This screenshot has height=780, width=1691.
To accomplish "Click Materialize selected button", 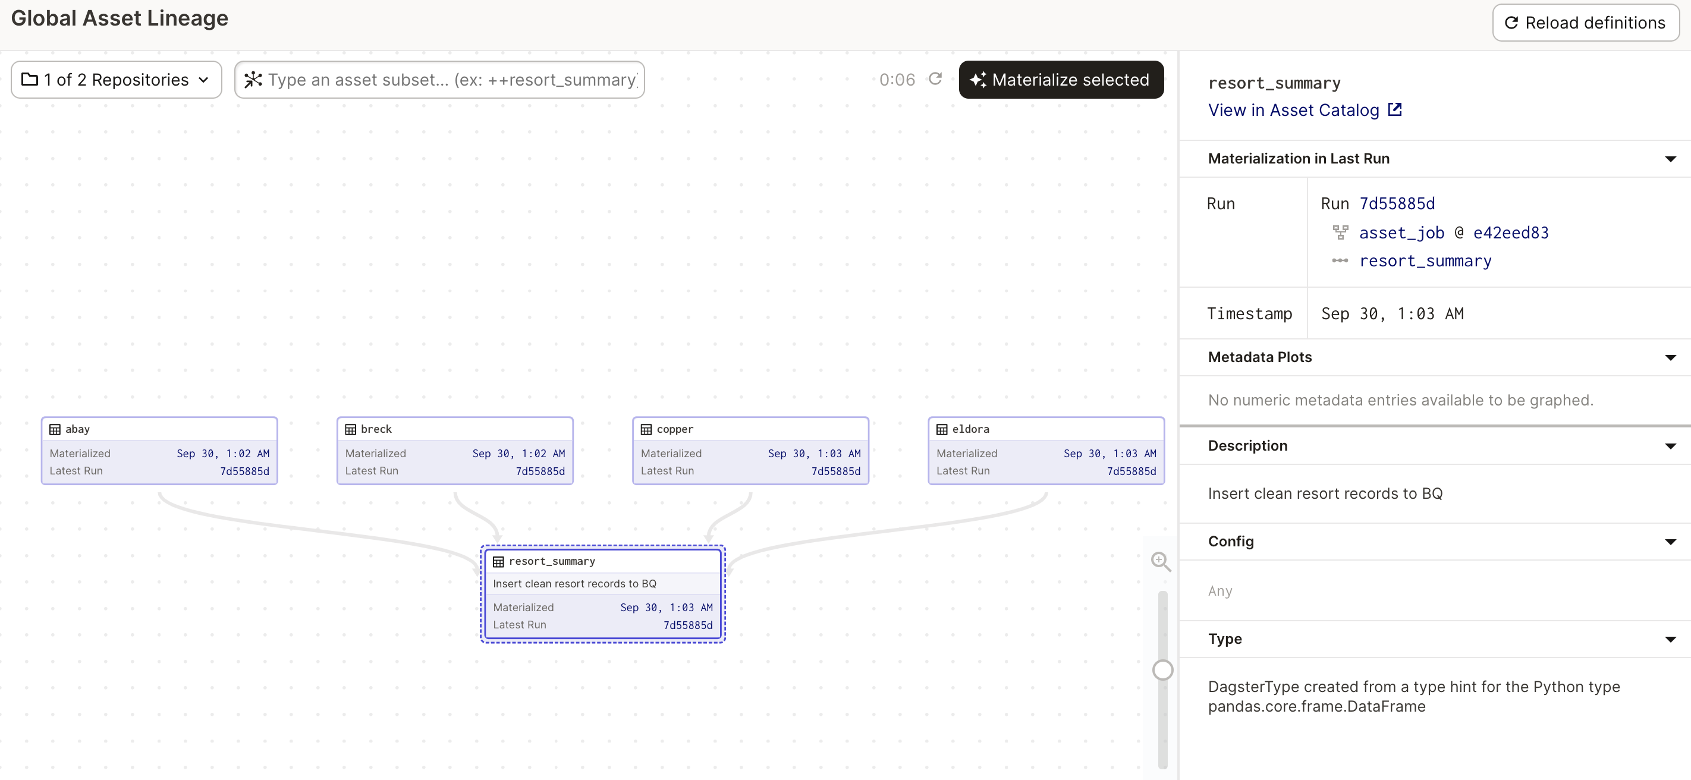I will point(1061,80).
